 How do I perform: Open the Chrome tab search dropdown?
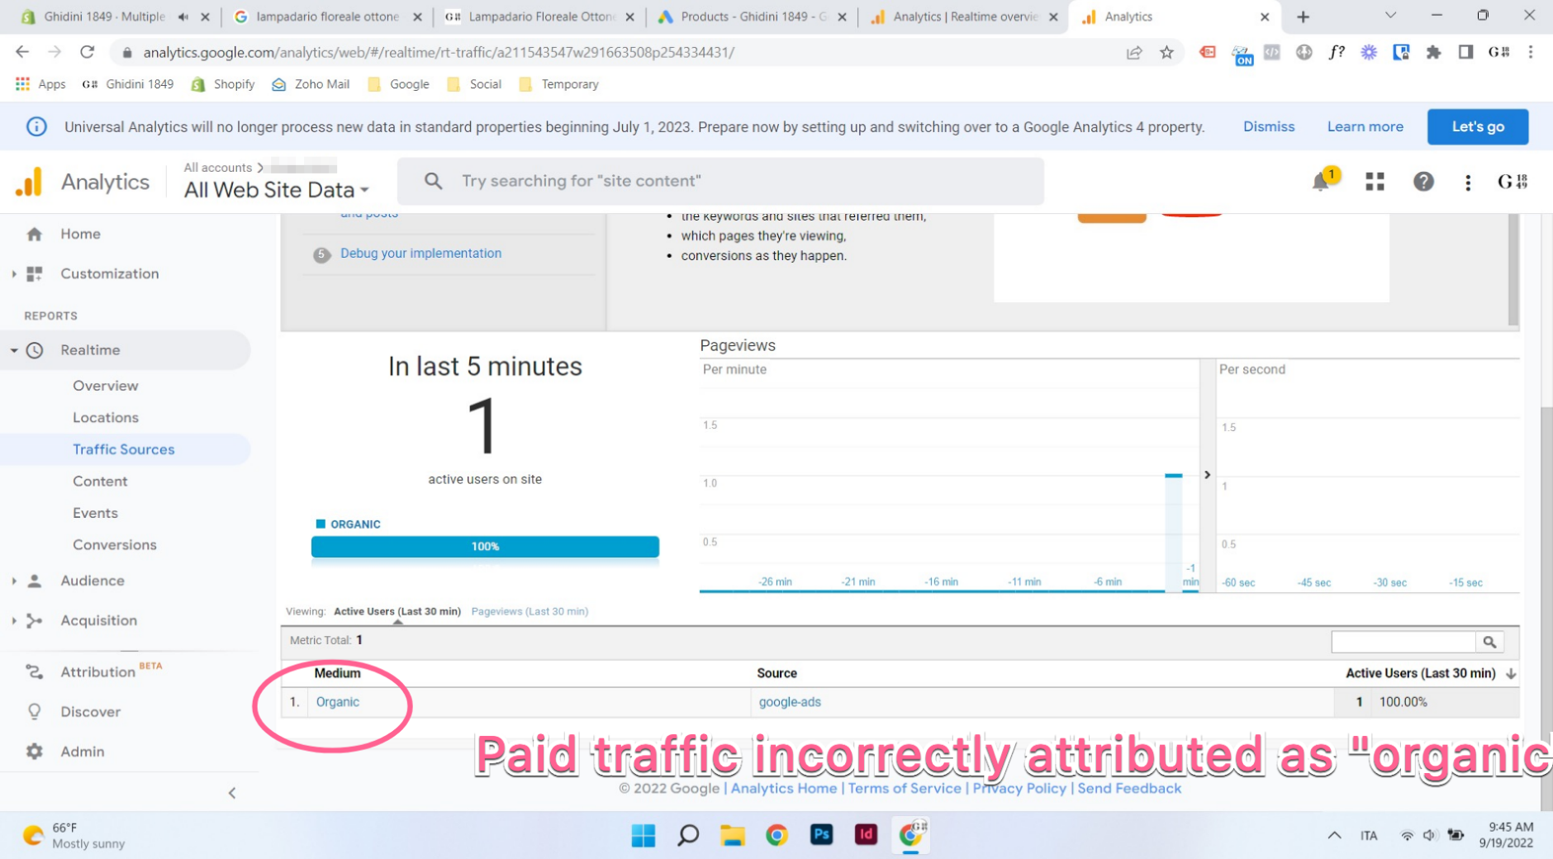(1390, 16)
